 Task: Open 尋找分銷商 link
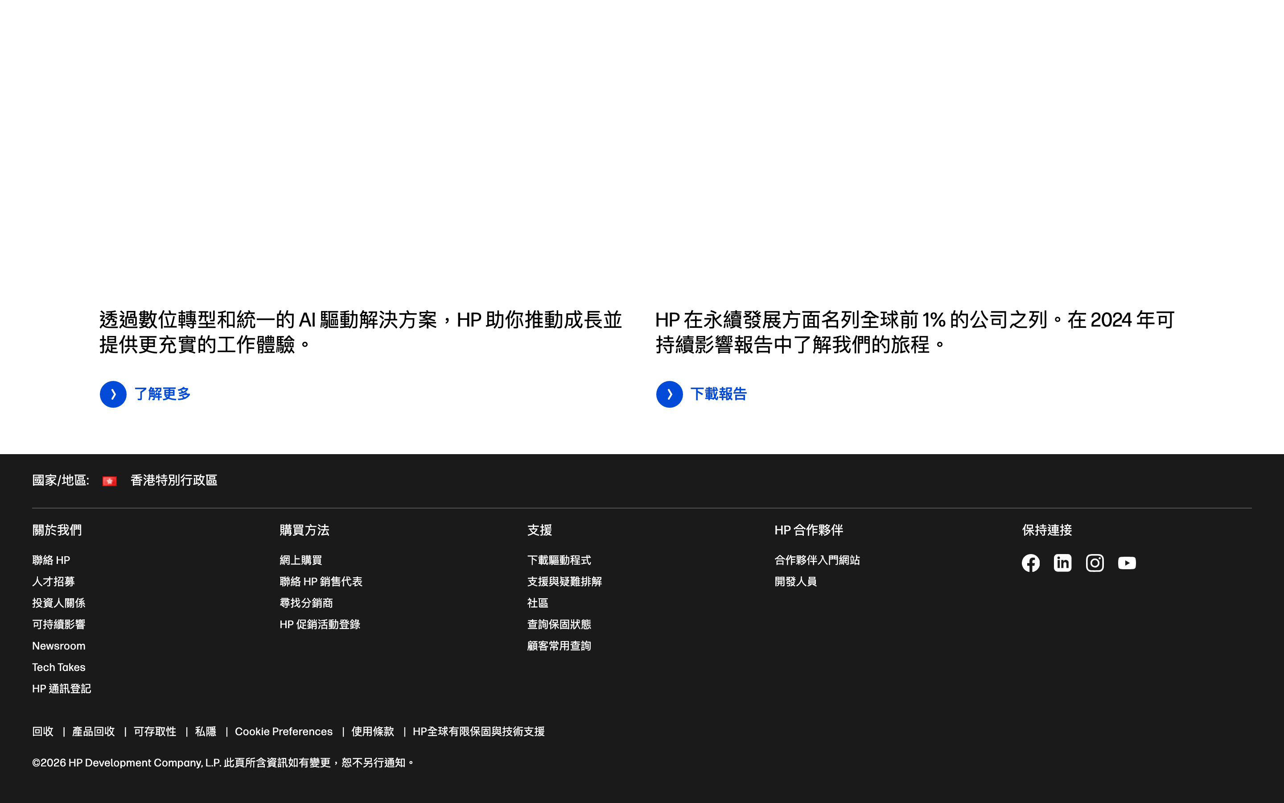(306, 603)
